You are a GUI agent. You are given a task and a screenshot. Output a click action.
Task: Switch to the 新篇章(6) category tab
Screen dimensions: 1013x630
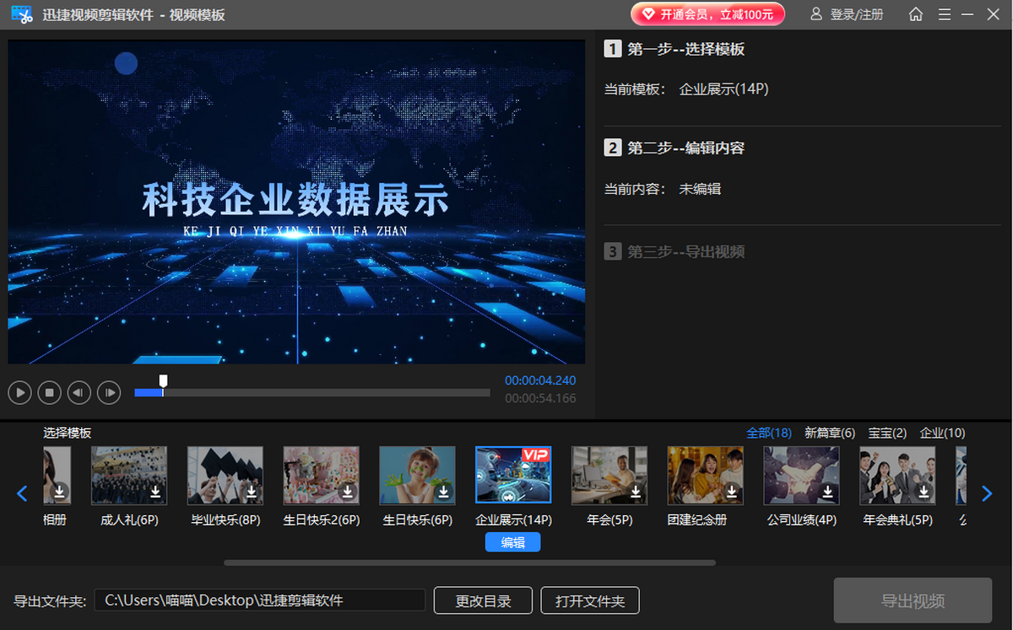pyautogui.click(x=830, y=433)
